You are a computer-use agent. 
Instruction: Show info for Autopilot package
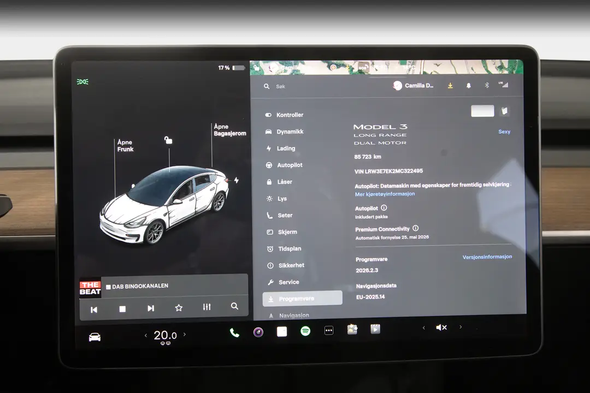[384, 207]
